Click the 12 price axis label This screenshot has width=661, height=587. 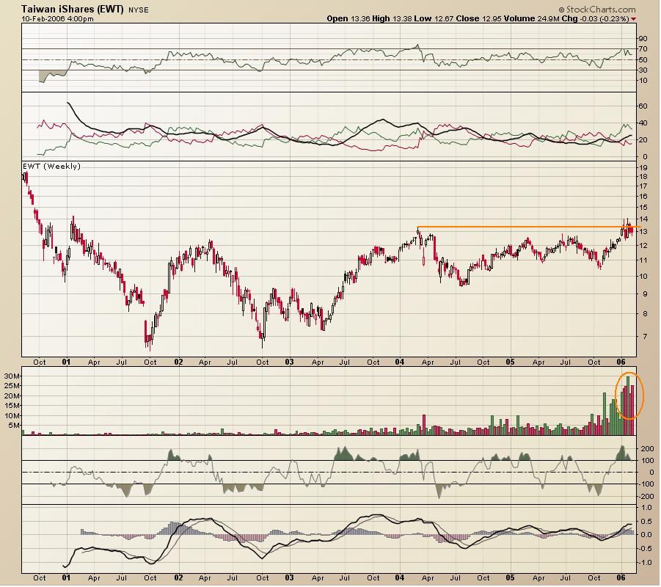point(643,245)
